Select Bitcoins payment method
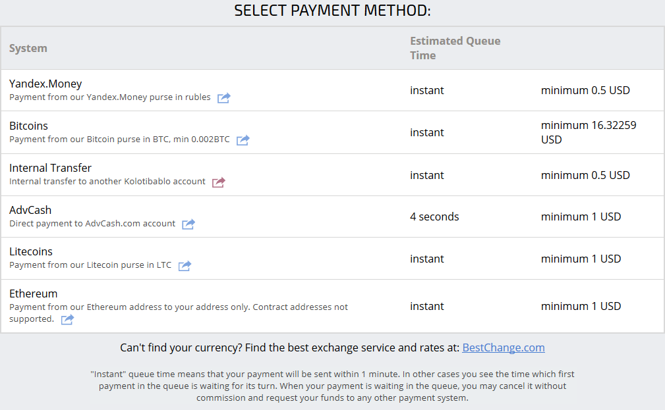The height and width of the screenshot is (410, 665). click(x=28, y=126)
